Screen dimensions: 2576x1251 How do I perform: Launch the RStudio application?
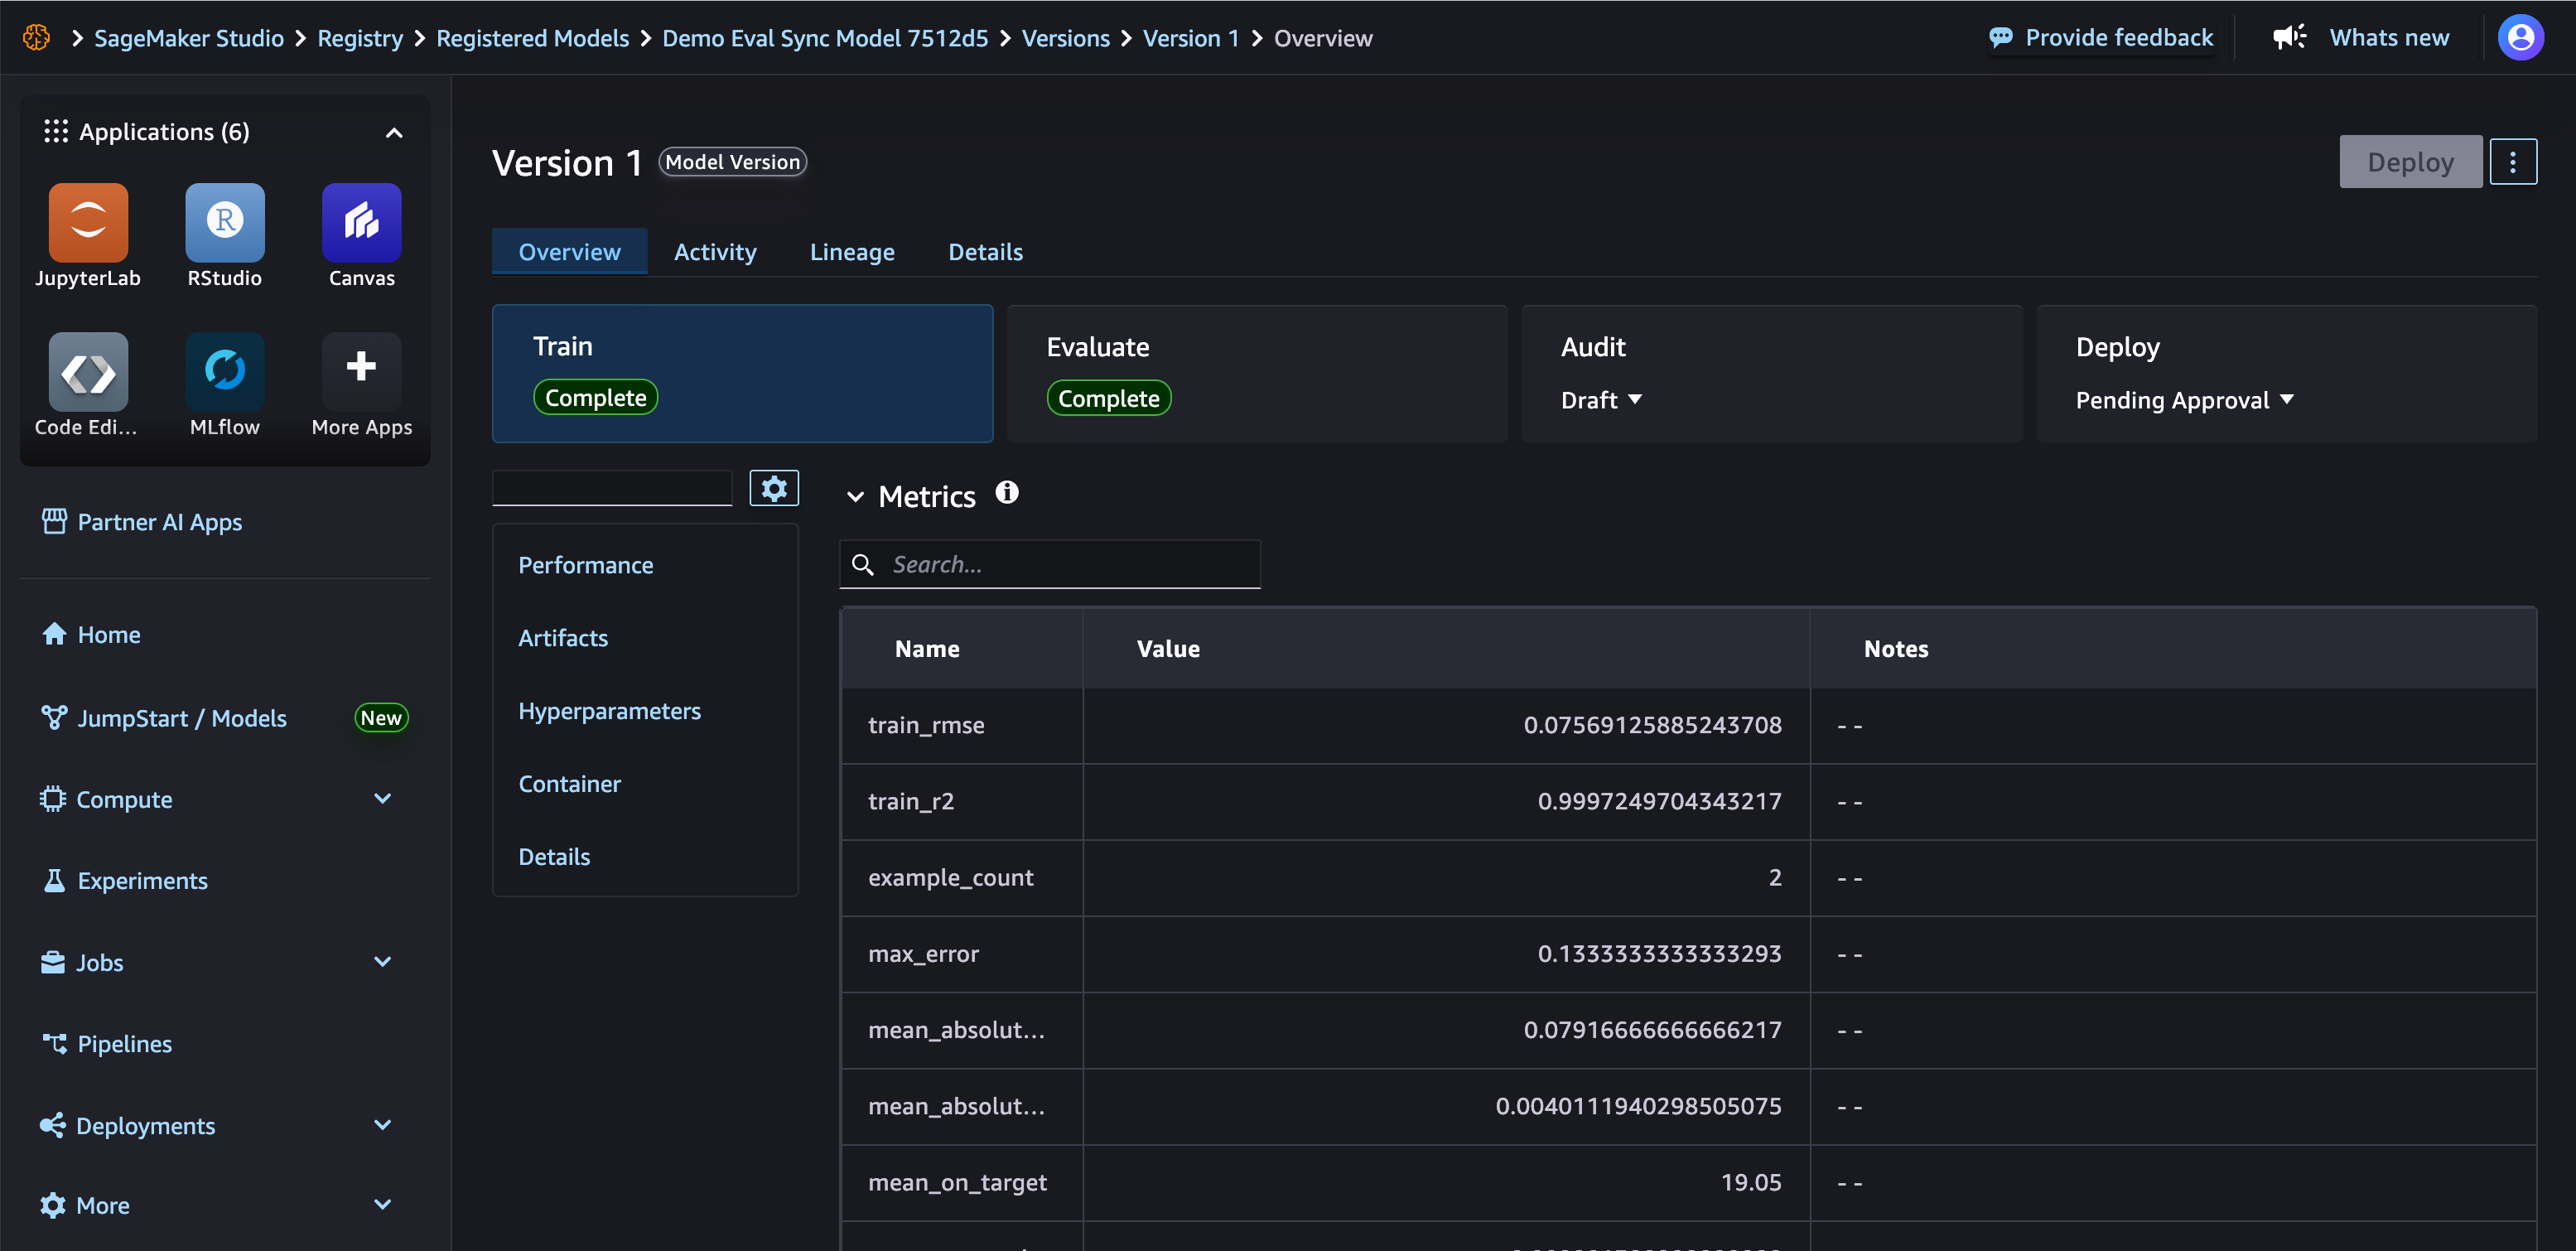[225, 222]
